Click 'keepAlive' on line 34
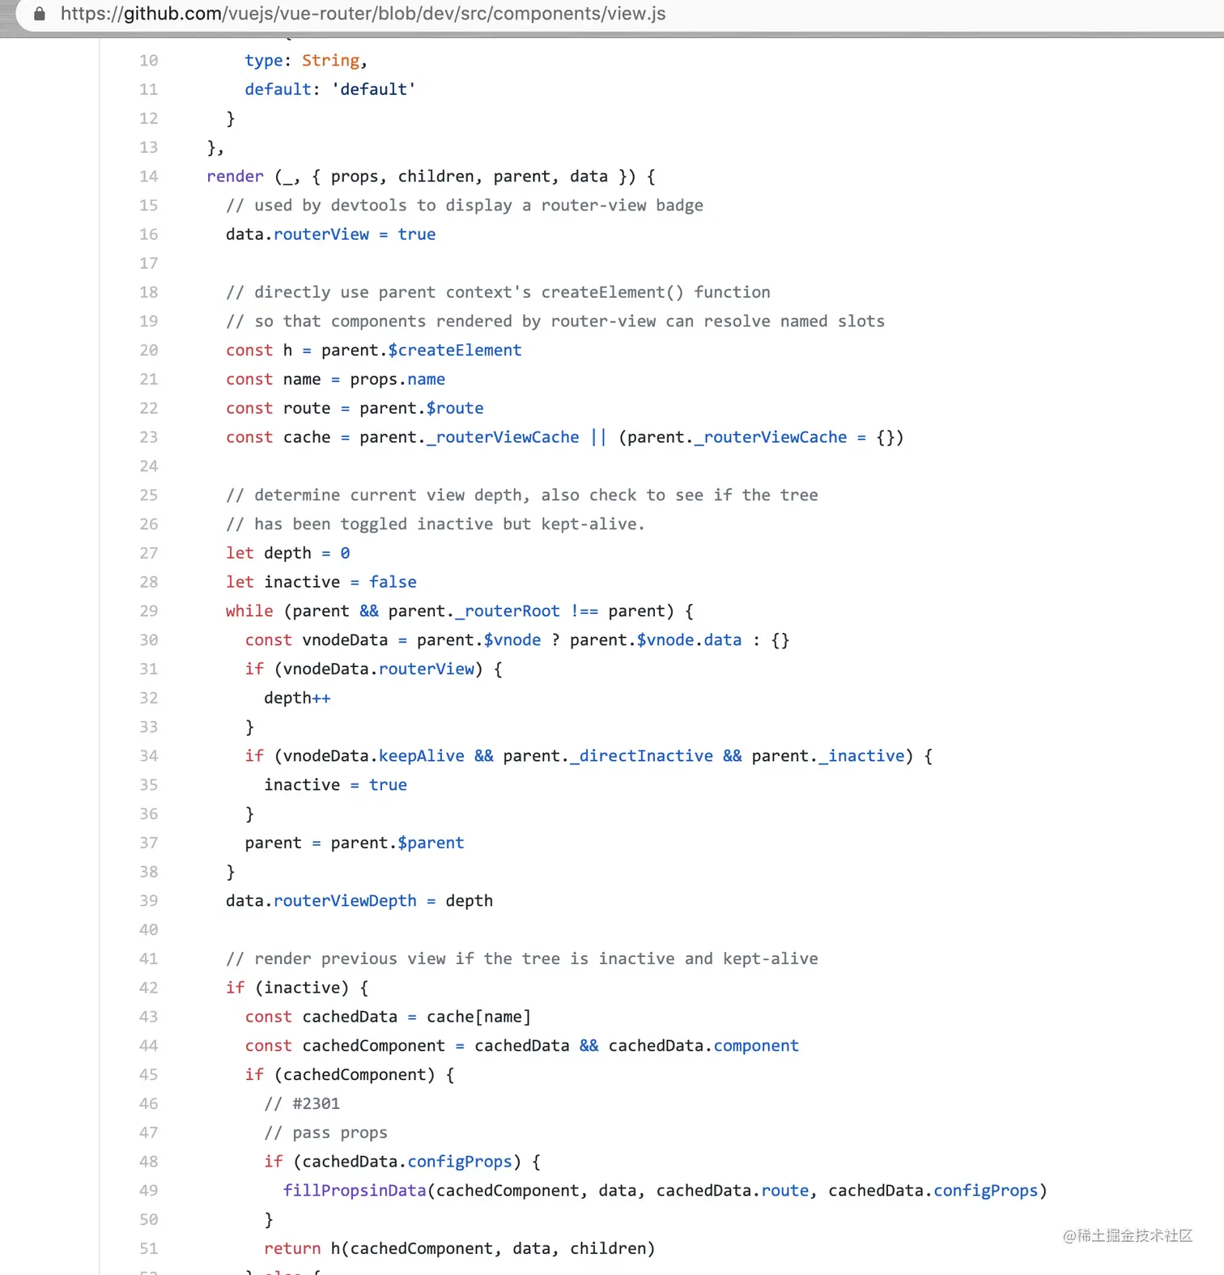Image resolution: width=1224 pixels, height=1275 pixels. point(422,756)
